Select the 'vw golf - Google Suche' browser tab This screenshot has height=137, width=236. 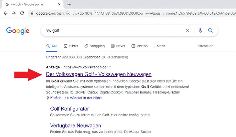click(x=33, y=4)
